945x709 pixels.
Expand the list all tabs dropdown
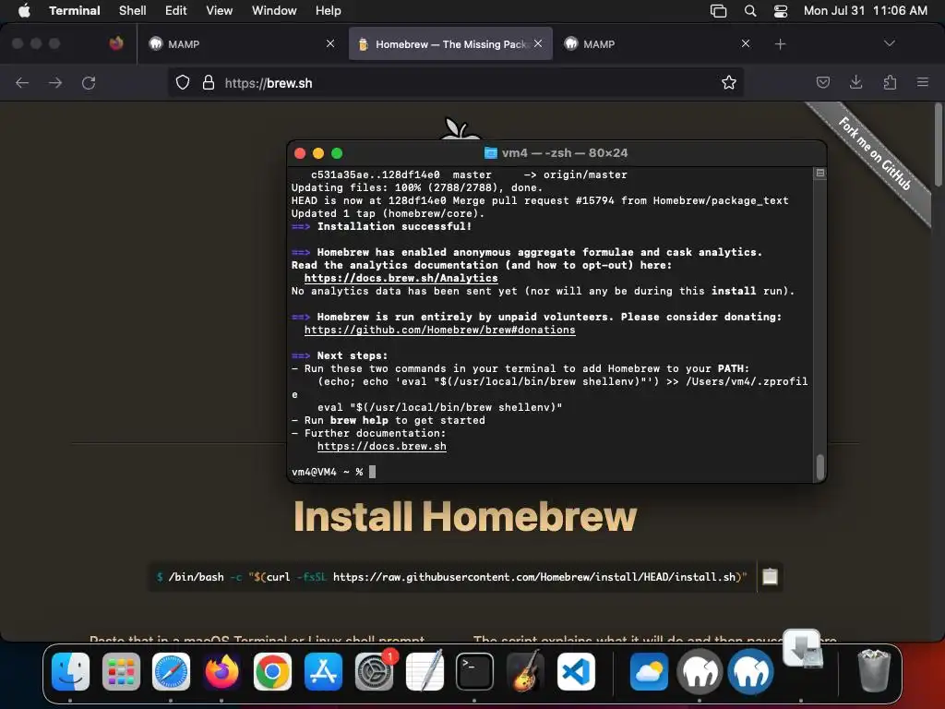(889, 43)
